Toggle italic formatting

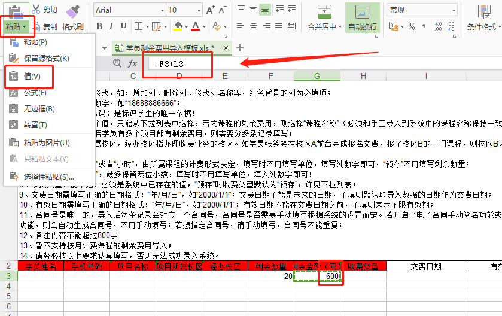coord(111,26)
